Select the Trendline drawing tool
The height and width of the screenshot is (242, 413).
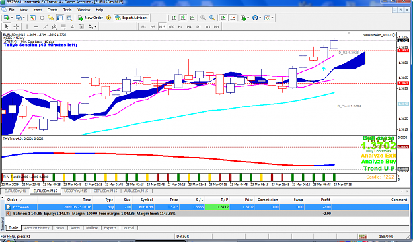[x=46, y=26]
